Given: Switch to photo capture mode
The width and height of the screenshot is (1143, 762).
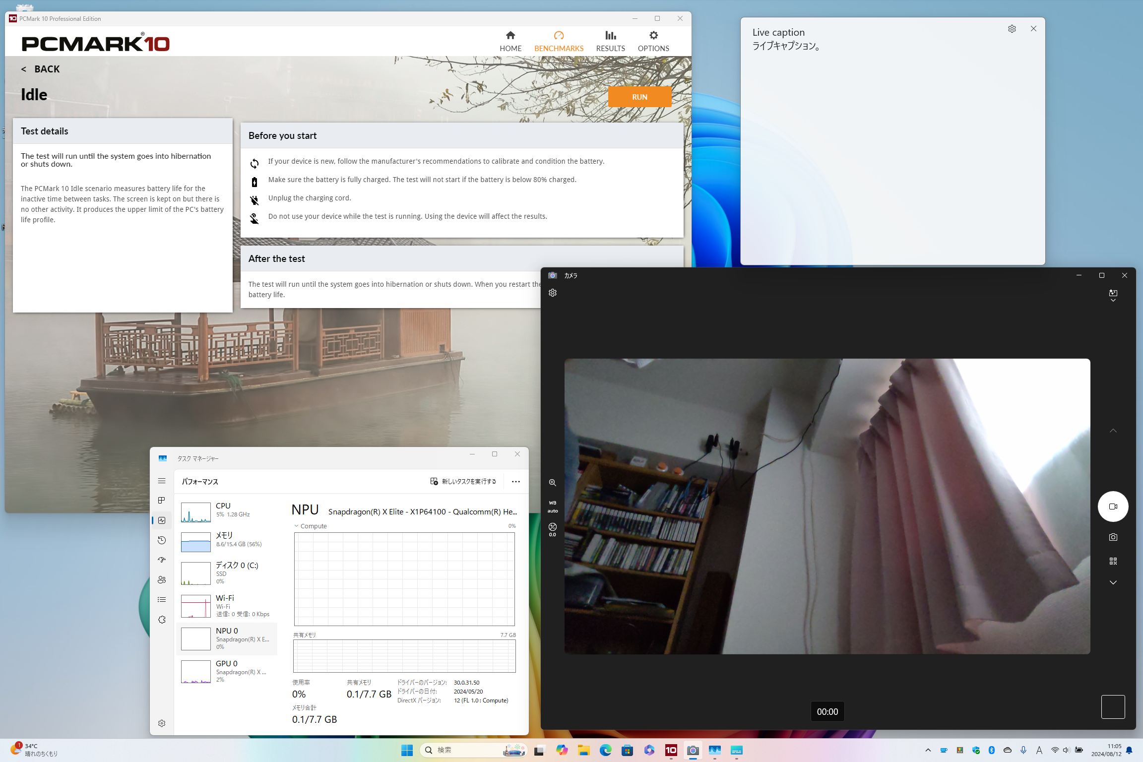Looking at the screenshot, I should tap(1113, 537).
